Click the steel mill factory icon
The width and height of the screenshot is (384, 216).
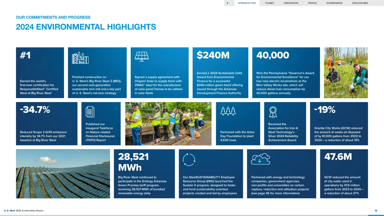pos(80,58)
